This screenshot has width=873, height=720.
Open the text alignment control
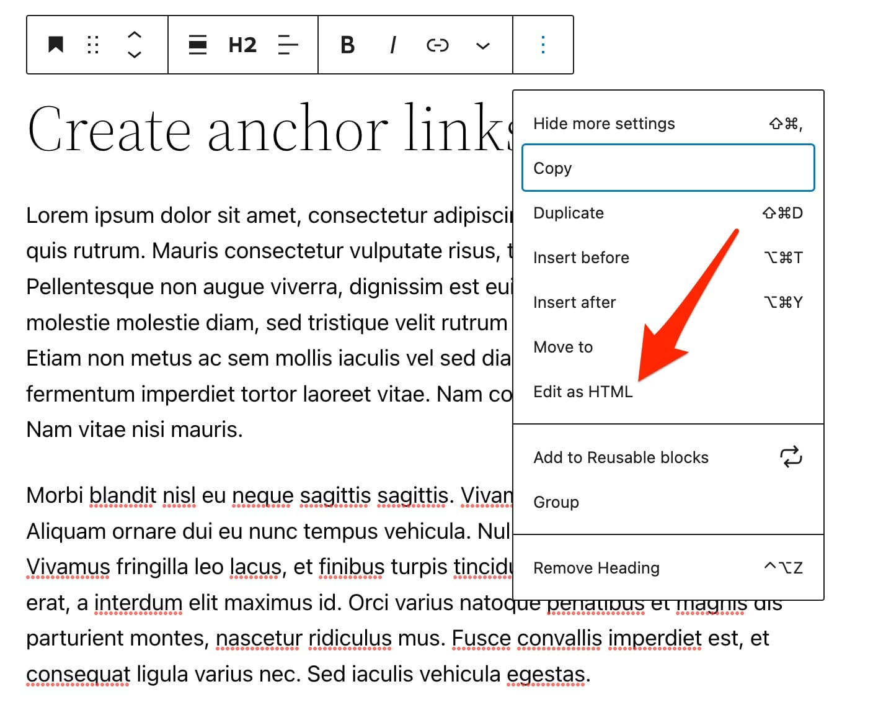tap(288, 45)
